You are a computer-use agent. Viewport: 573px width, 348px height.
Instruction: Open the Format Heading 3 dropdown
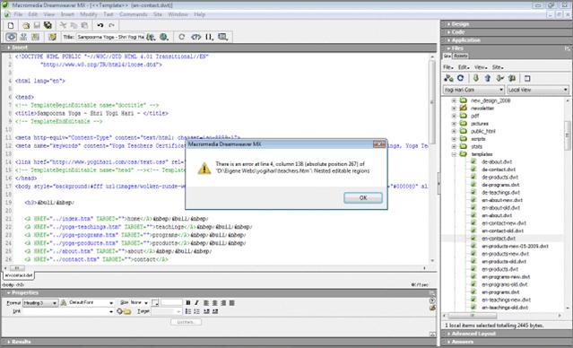(x=40, y=303)
